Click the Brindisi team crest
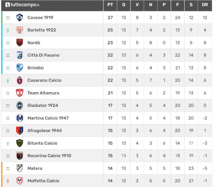The width and height of the screenshot is (218, 187). point(20,68)
